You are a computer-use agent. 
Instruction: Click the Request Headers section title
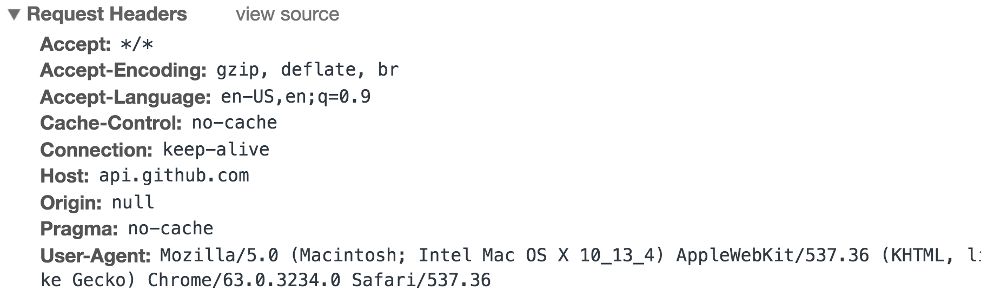point(107,14)
